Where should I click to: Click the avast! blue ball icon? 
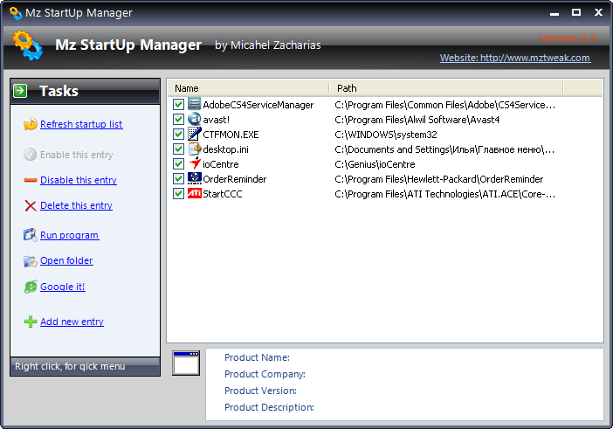point(194,119)
